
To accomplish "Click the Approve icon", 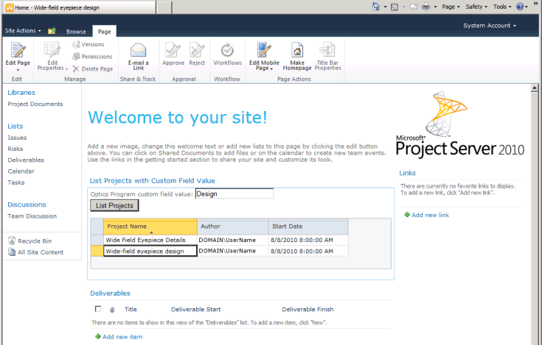I will pyautogui.click(x=173, y=50).
